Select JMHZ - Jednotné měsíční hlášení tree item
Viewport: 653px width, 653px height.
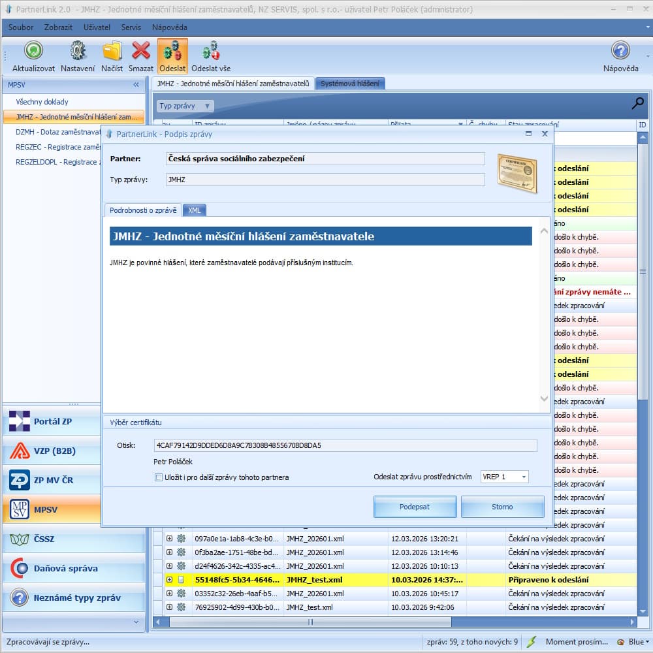(x=74, y=117)
